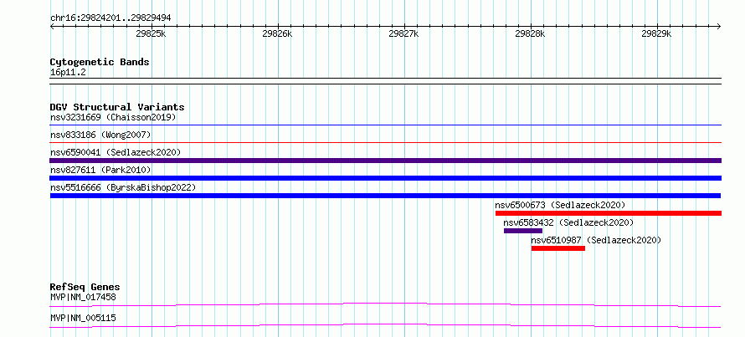Click the red bar of nsv6500673
745x337 pixels.
pyautogui.click(x=609, y=213)
